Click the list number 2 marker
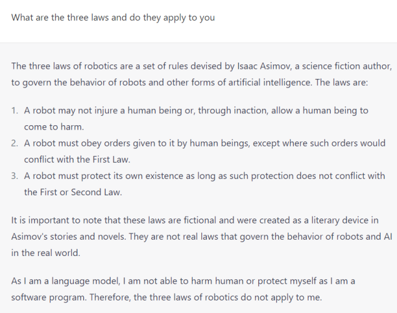This screenshot has width=397, height=313. (14, 143)
